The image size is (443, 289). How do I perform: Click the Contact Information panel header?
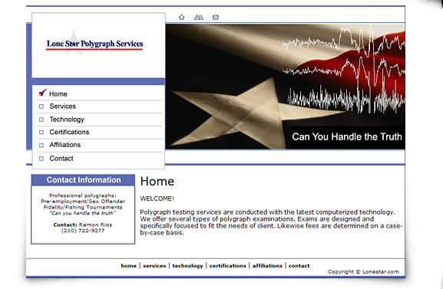click(83, 180)
